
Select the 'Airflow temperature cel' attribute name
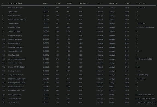pyautogui.click(x=17, y=59)
